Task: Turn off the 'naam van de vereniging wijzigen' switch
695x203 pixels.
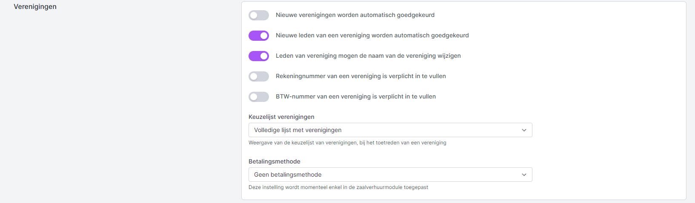Action: tap(259, 56)
